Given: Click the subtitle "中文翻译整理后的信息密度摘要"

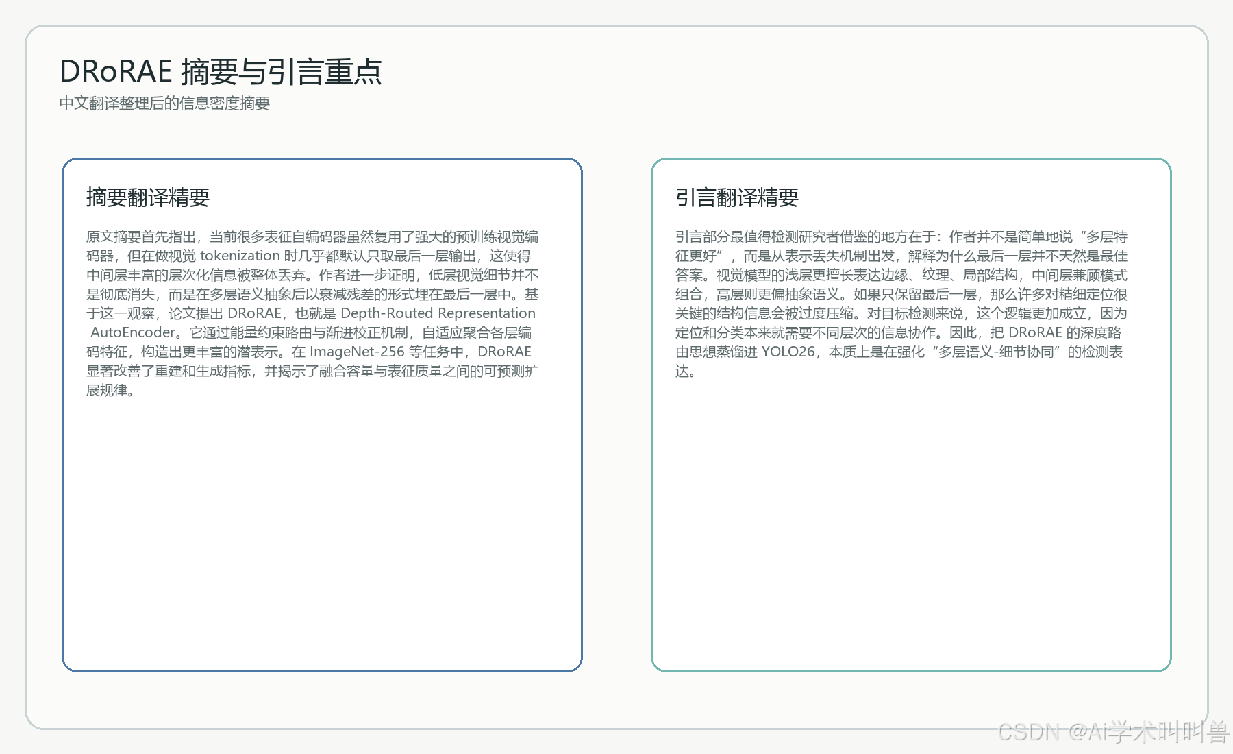Looking at the screenshot, I should (164, 104).
